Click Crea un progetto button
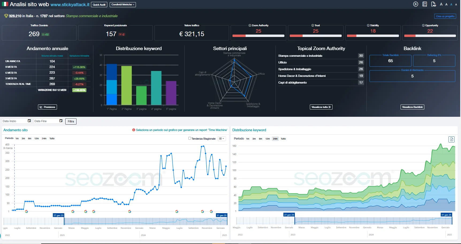 point(445,16)
